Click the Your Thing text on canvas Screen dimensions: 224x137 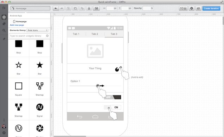tap(95, 68)
